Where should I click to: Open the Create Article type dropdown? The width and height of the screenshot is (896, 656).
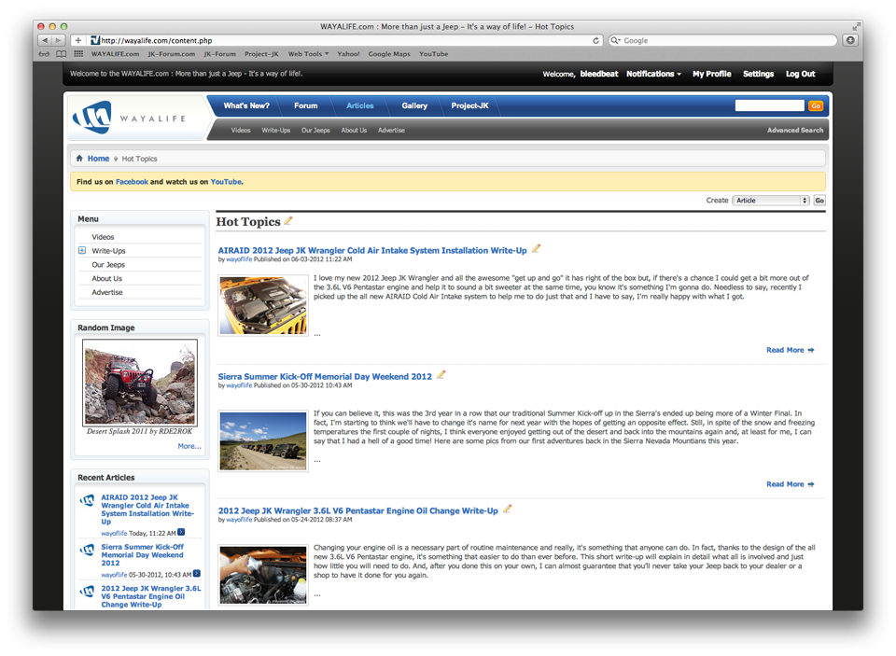[771, 201]
